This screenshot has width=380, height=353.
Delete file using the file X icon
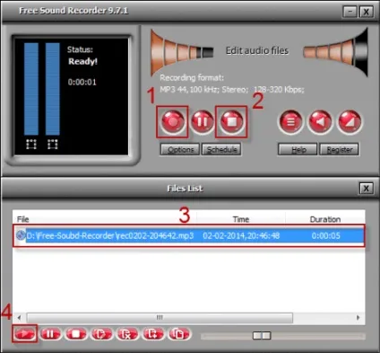[x=127, y=333]
